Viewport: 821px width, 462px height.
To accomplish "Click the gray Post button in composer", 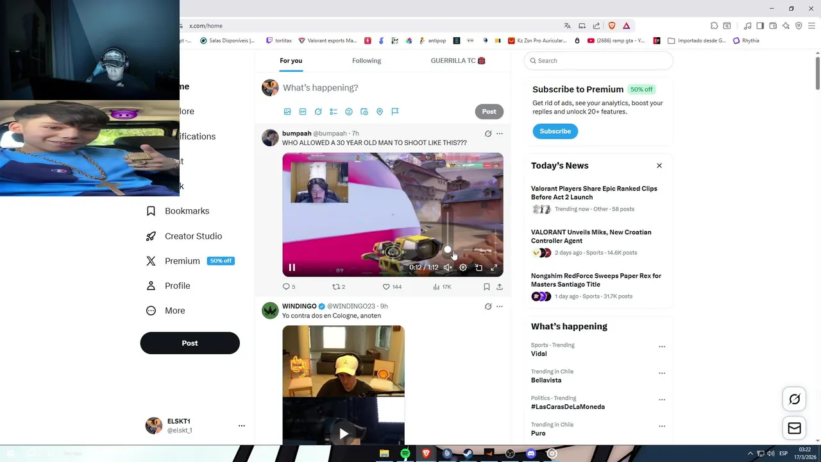I will pos(489,112).
